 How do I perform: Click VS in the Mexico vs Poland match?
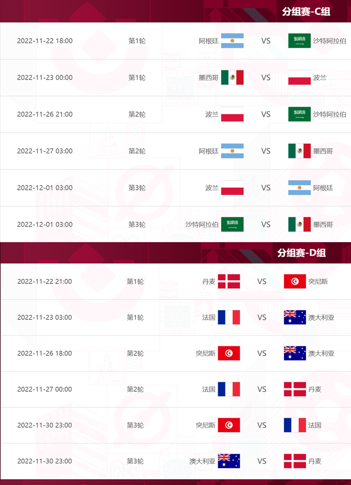(266, 77)
